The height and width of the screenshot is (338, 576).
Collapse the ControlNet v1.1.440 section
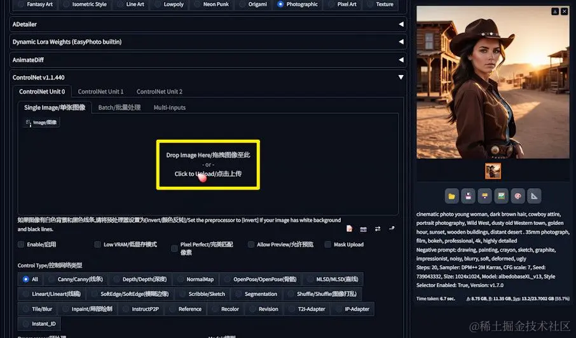coord(207,78)
